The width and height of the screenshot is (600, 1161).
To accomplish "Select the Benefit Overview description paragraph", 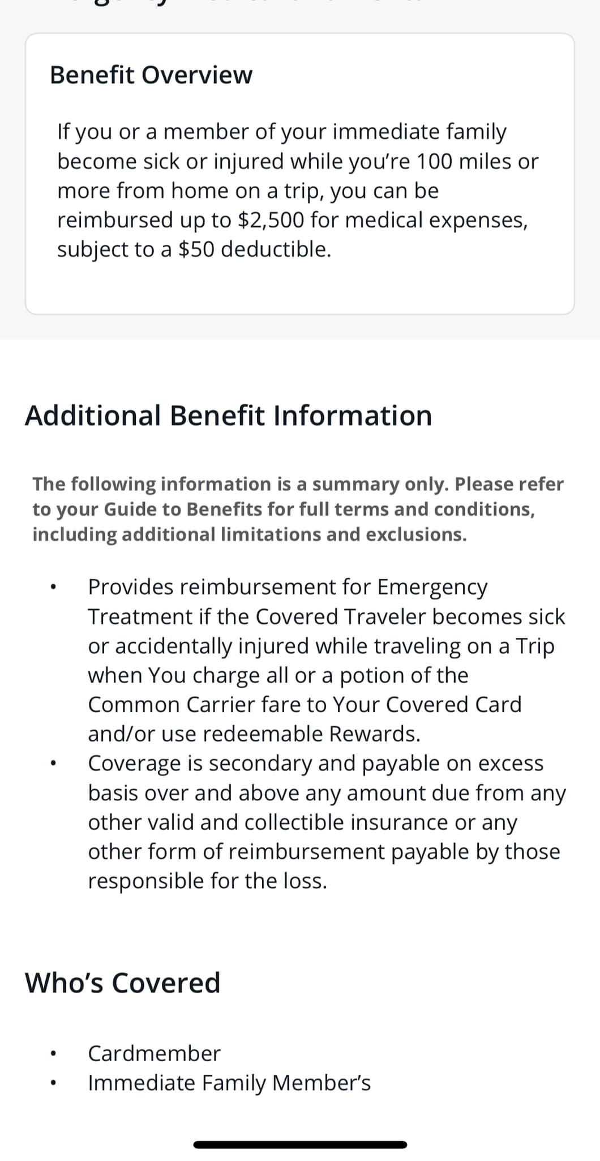I will pyautogui.click(x=298, y=190).
